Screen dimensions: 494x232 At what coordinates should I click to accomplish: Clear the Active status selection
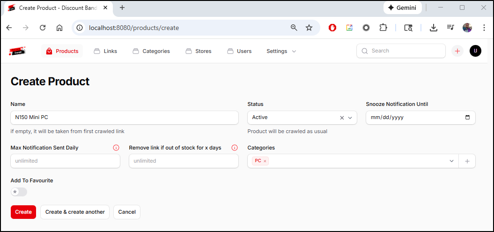click(x=342, y=118)
